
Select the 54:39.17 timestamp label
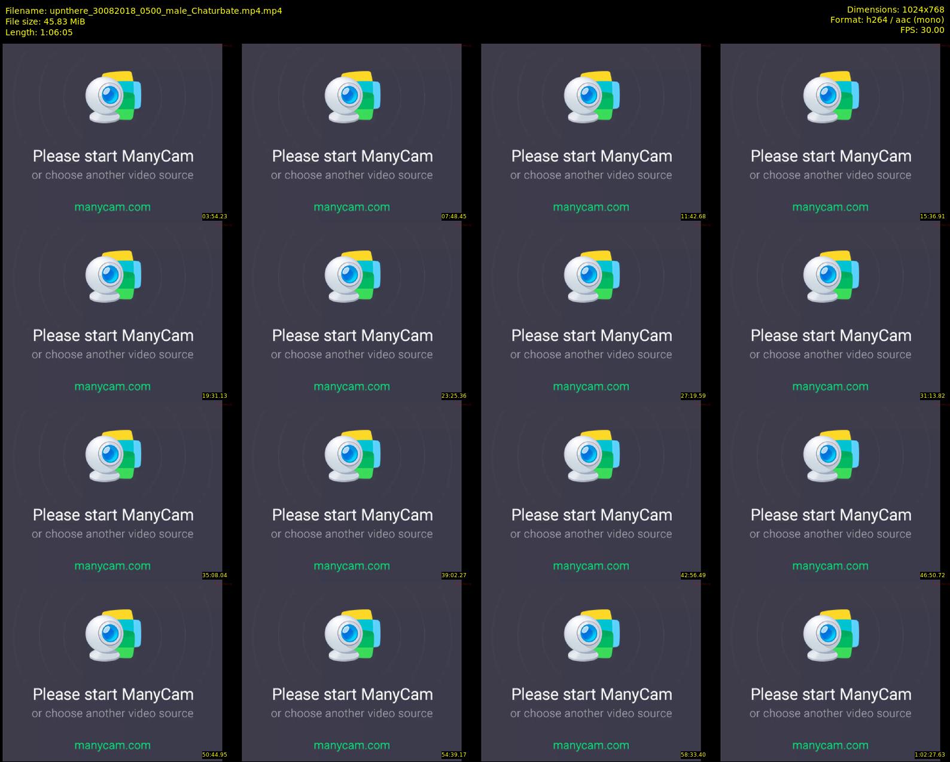(454, 755)
